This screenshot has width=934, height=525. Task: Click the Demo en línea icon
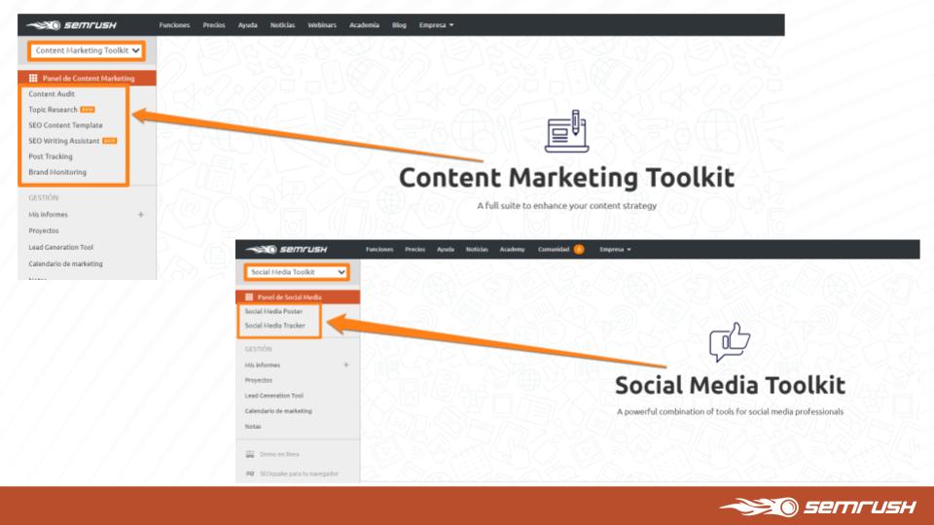[250, 454]
